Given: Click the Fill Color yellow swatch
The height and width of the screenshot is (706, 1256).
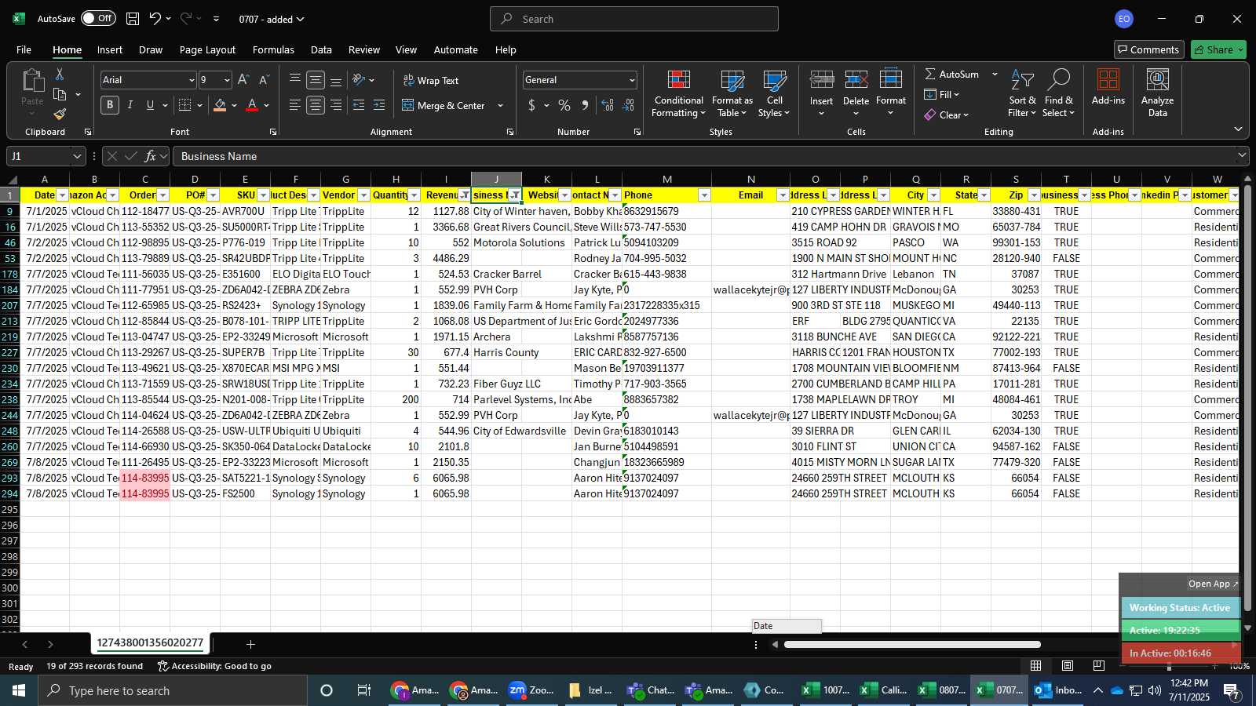Looking at the screenshot, I should coord(220,105).
